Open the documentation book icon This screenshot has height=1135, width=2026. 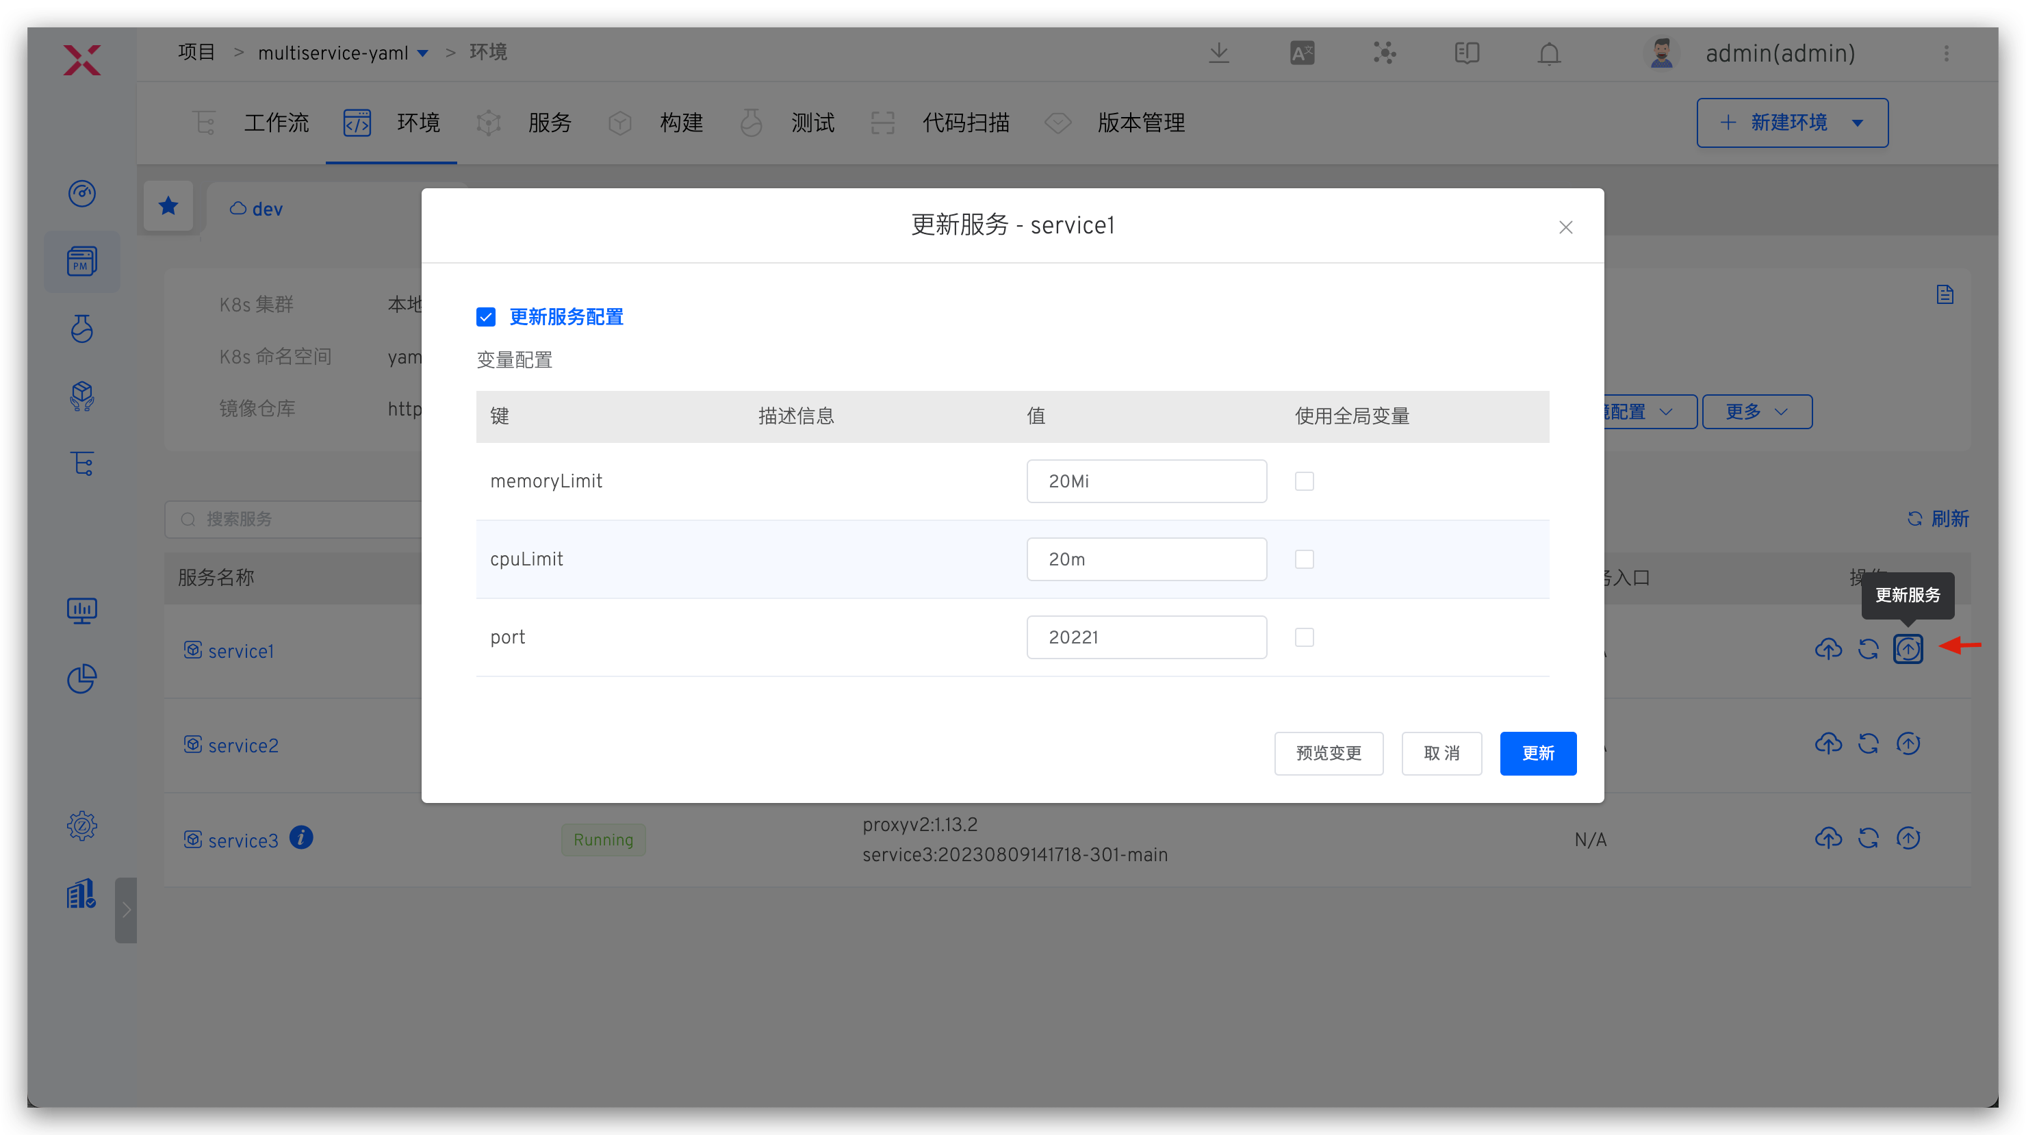click(1467, 53)
